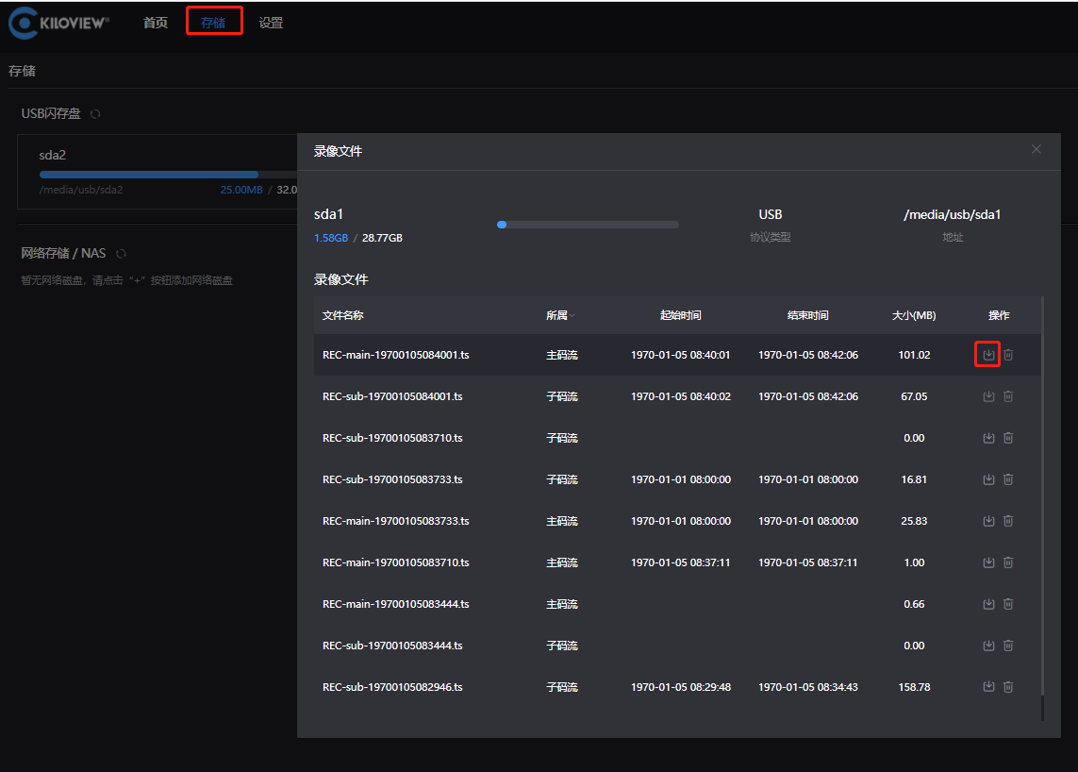Screen dimensions: 1078x772
Task: Click the Kiloview logo
Action: pos(59,23)
